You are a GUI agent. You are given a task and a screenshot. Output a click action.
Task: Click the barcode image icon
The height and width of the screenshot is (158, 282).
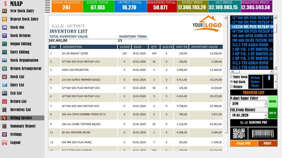click(262, 134)
